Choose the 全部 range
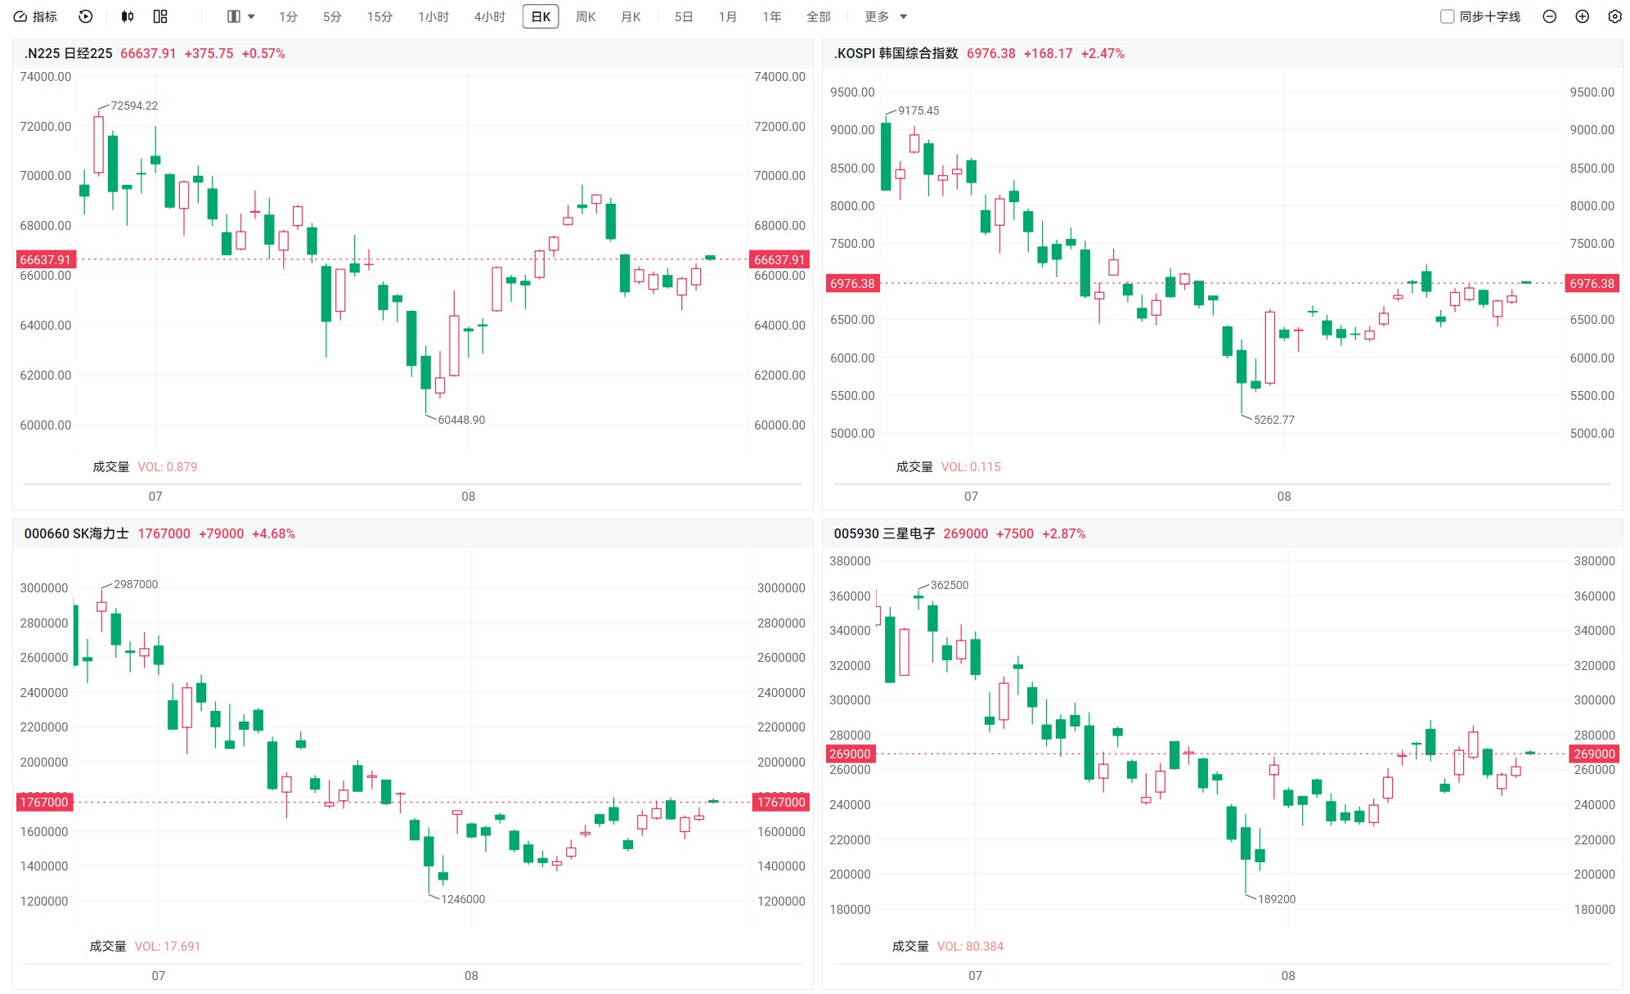 818,16
